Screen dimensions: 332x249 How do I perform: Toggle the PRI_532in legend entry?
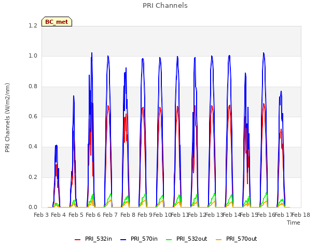click(x=93, y=239)
